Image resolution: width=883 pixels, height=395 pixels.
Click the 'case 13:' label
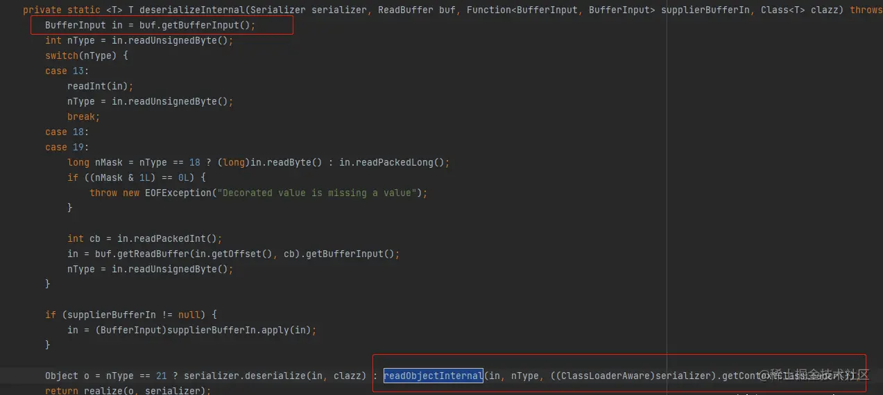click(x=67, y=71)
